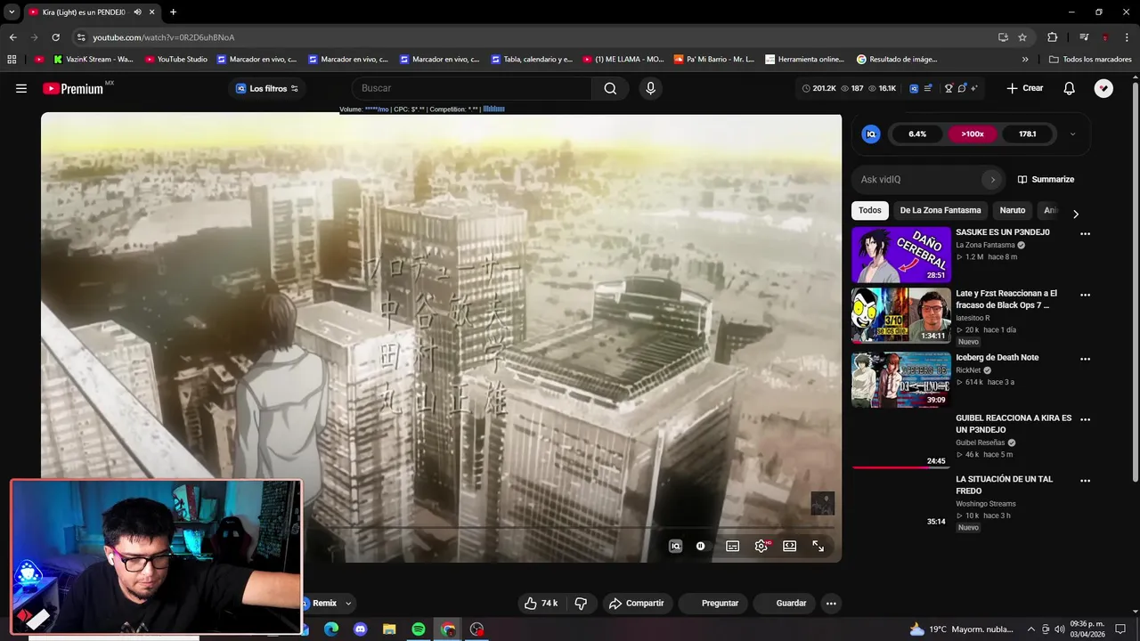Click the Guibel Reseñas channel name

[980, 442]
